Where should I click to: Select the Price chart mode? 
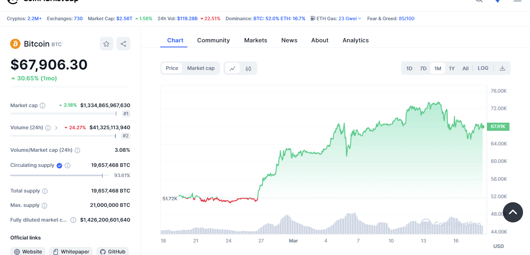coord(172,68)
